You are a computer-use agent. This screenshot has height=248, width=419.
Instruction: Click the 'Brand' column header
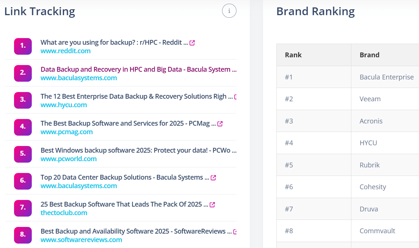[385, 55]
